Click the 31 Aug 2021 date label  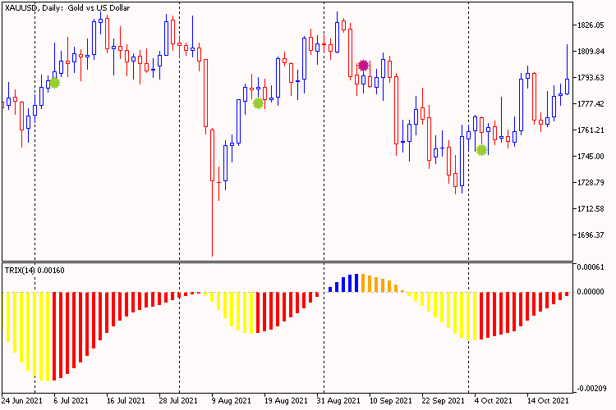[x=338, y=401]
